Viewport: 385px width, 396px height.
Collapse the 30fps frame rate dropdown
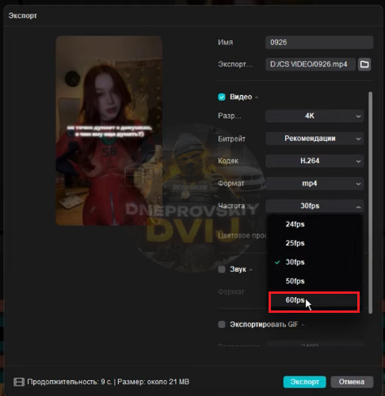click(x=314, y=206)
